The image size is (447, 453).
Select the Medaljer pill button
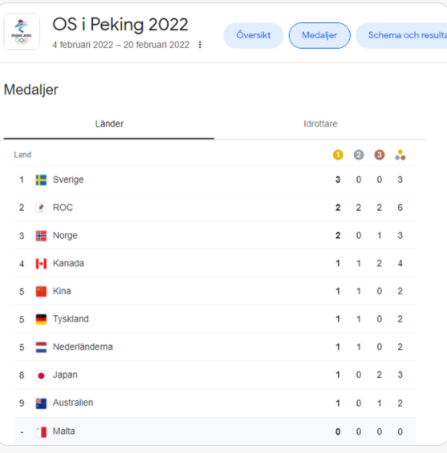click(319, 35)
